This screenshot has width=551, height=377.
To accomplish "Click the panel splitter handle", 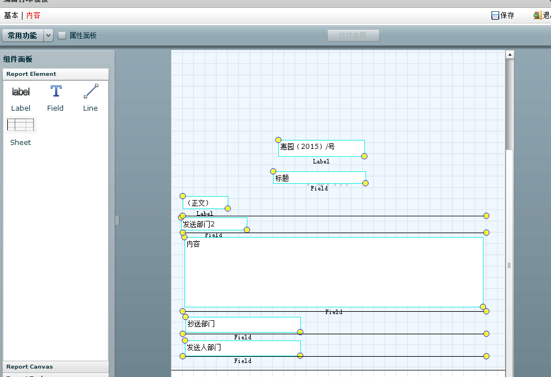I will point(118,220).
